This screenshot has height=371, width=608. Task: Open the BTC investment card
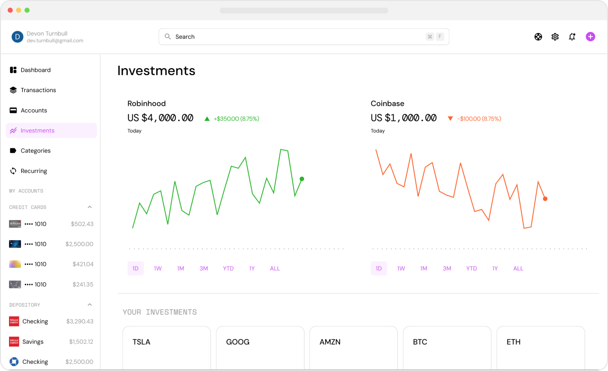pos(447,348)
